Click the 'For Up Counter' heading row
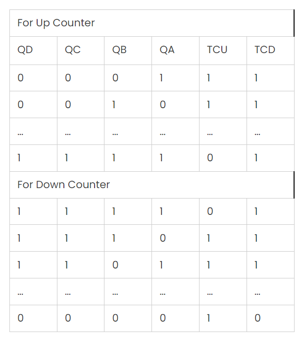Viewport: 301px width, 338px height. [152, 23]
